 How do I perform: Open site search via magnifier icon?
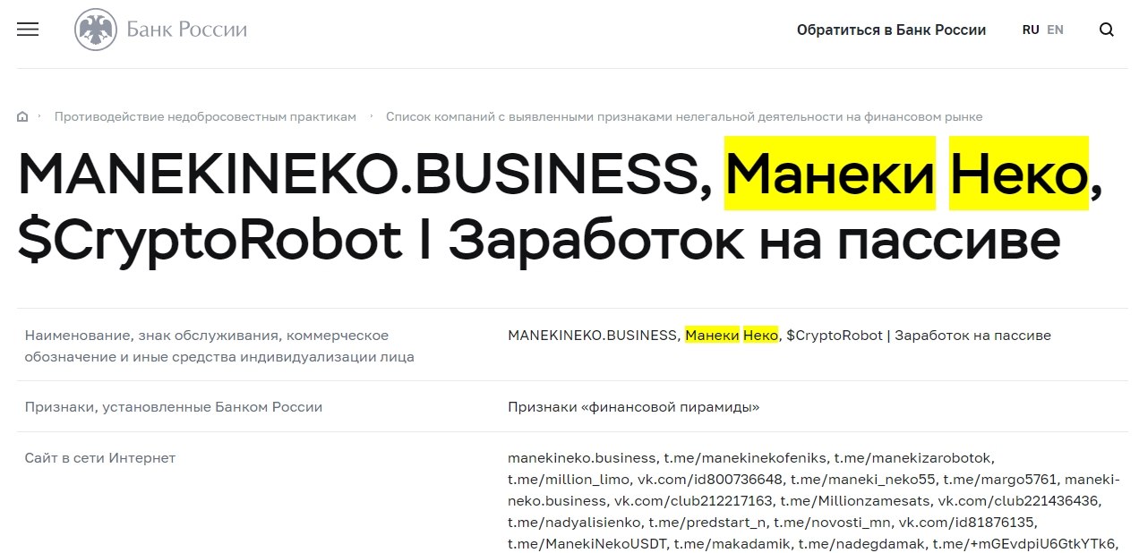tap(1107, 30)
